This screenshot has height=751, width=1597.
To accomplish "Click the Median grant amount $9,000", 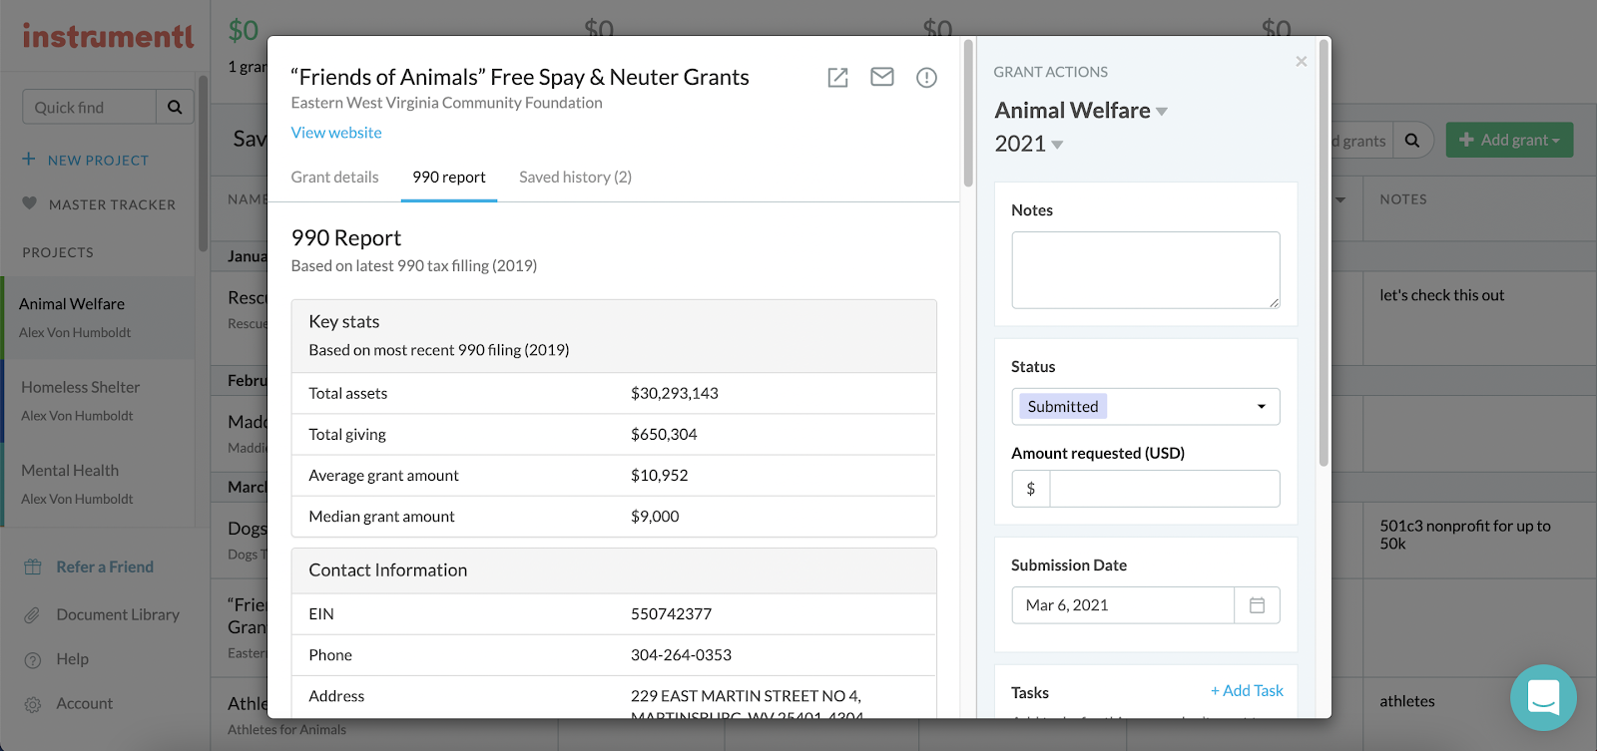I will point(655,516).
